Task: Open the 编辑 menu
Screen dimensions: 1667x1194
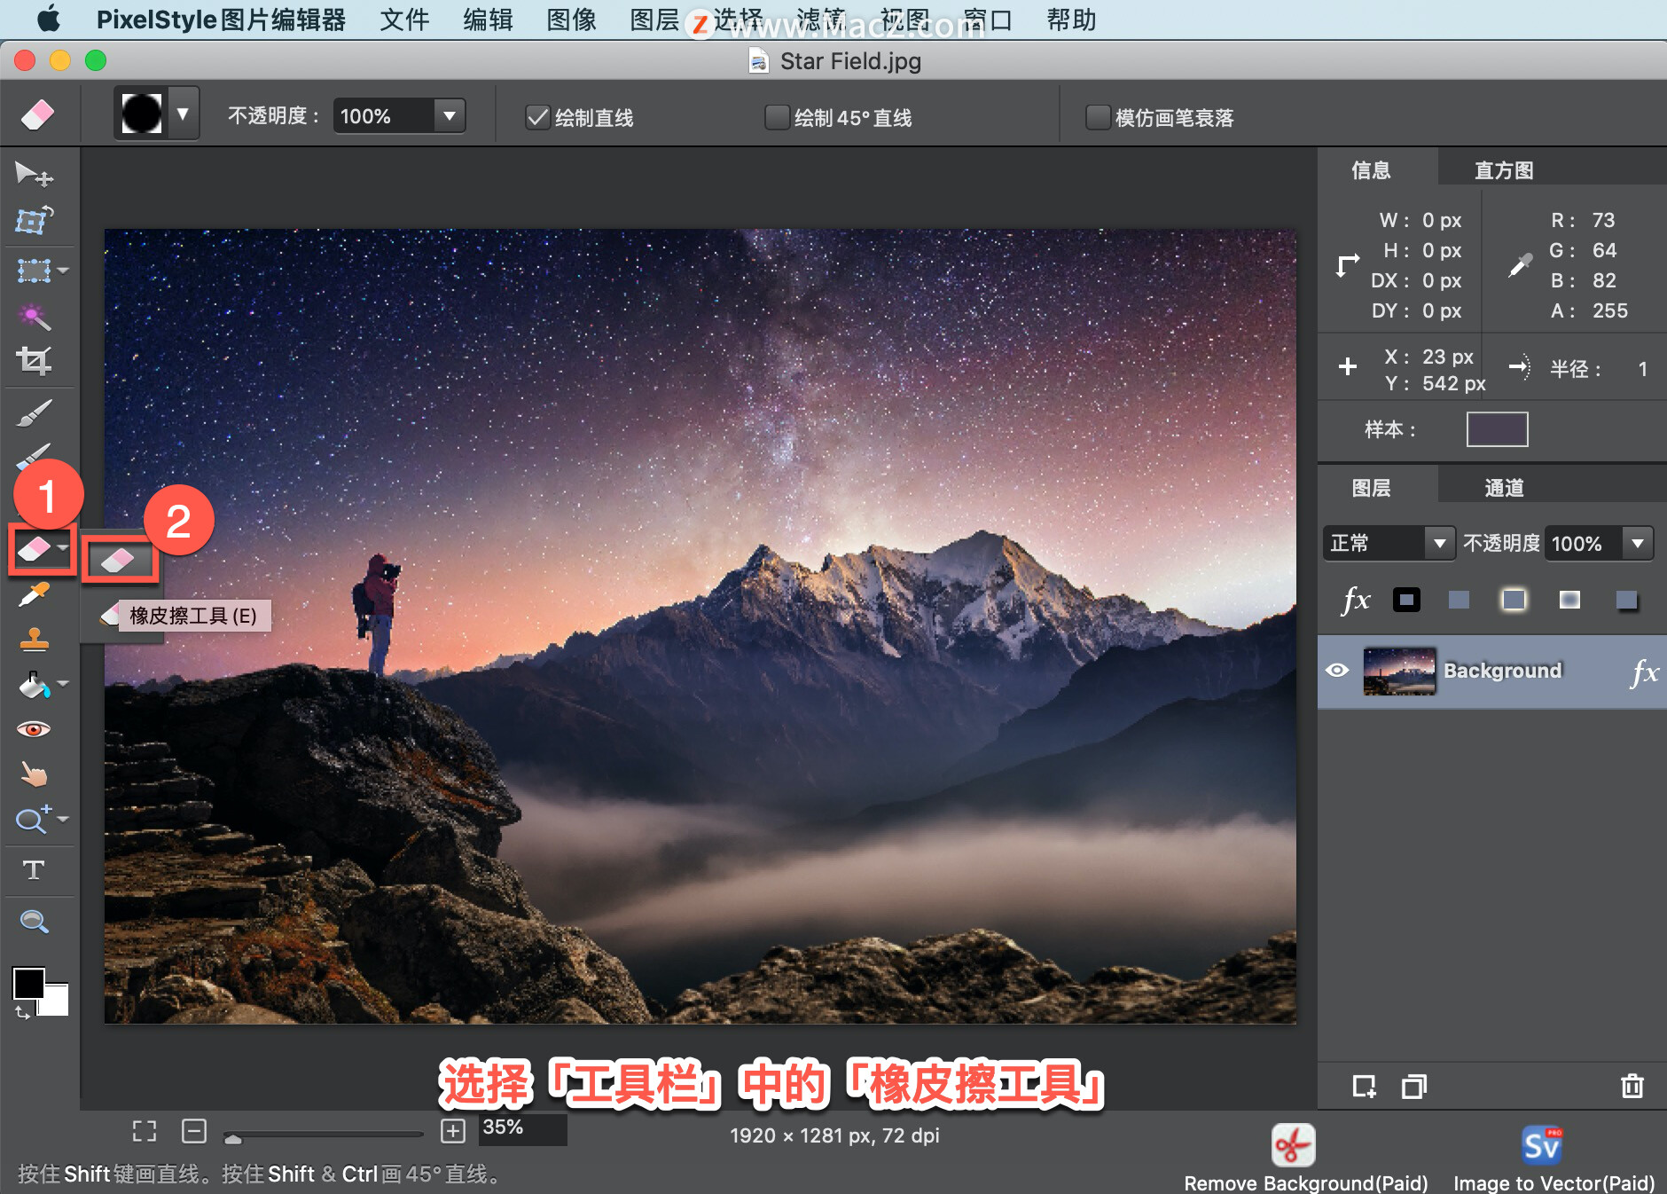Action: 488,20
